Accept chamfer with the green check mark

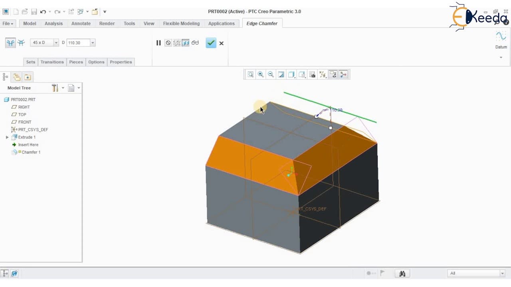click(x=211, y=43)
